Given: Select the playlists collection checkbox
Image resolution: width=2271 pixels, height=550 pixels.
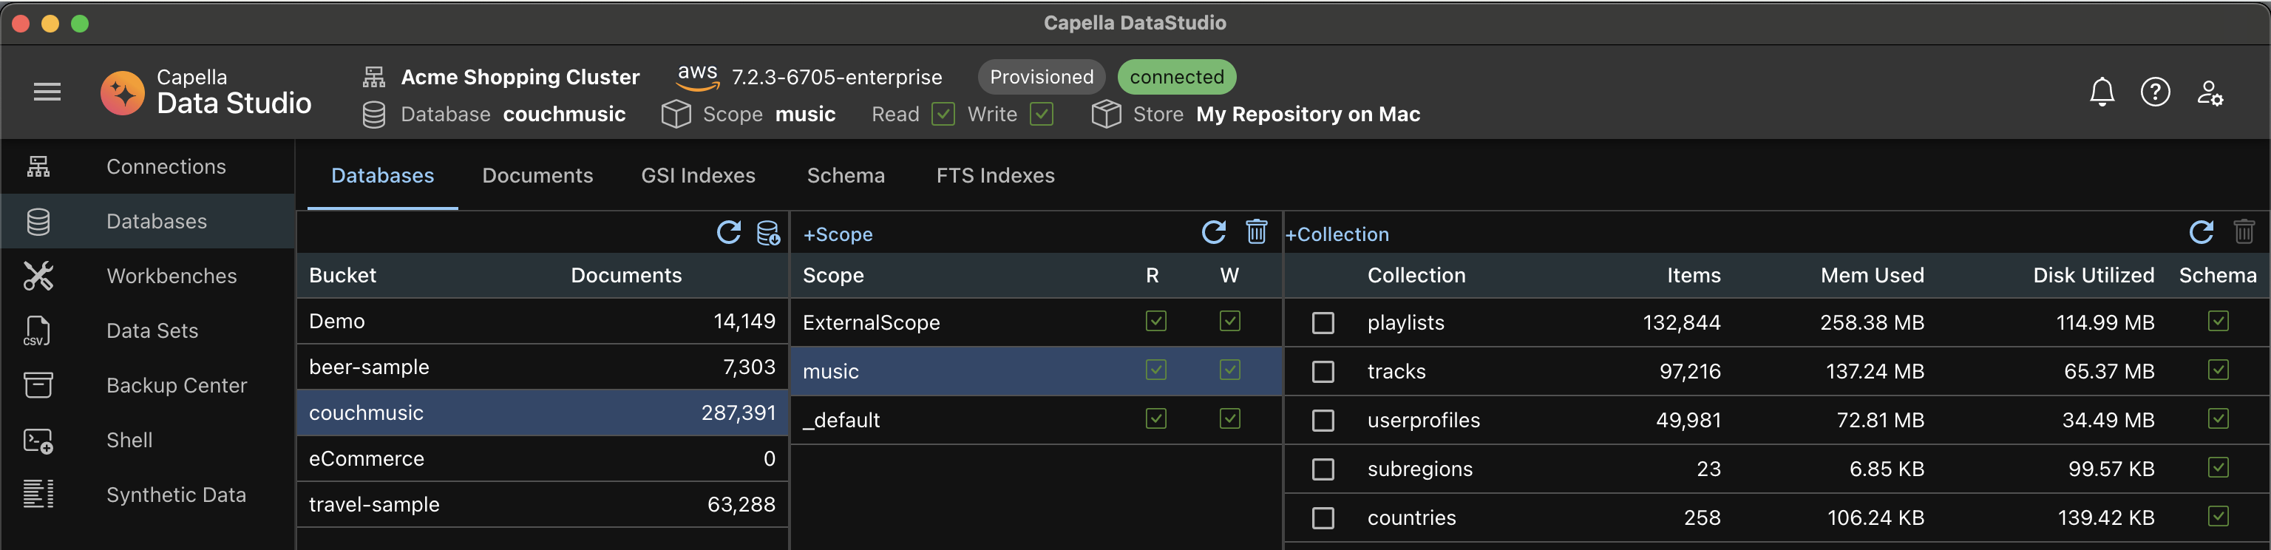Looking at the screenshot, I should click(x=1323, y=322).
